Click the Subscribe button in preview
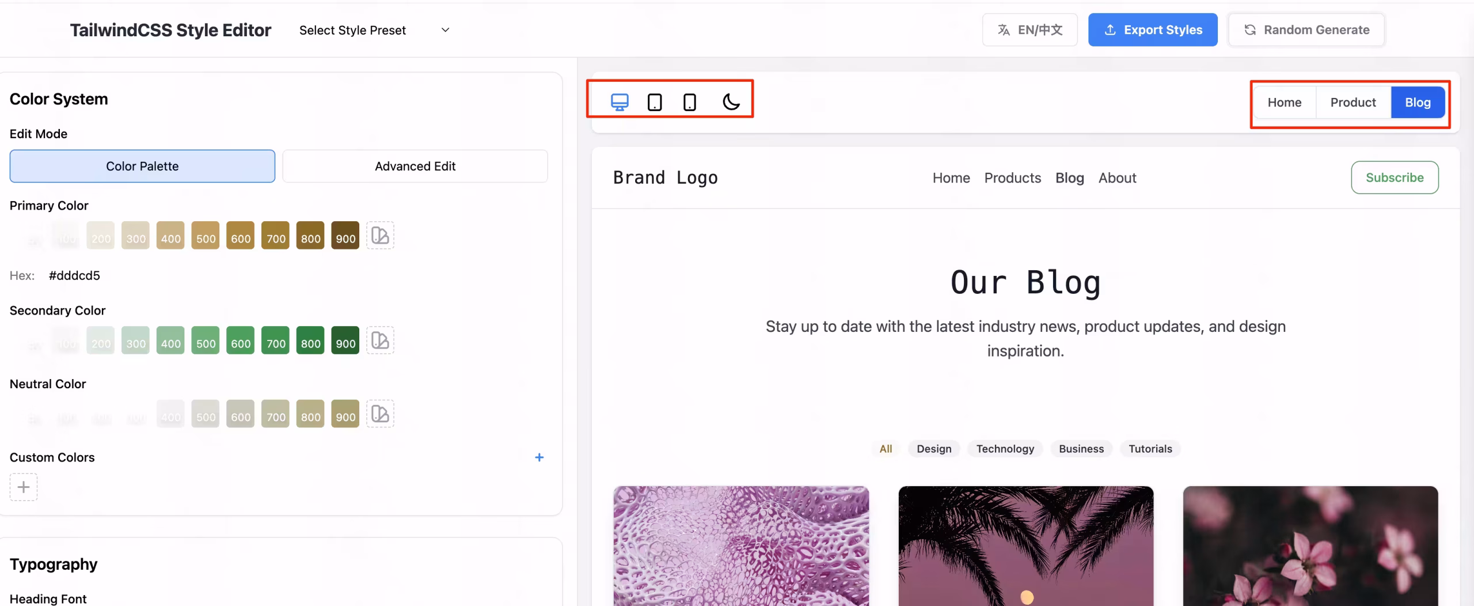The width and height of the screenshot is (1474, 606). pos(1395,177)
